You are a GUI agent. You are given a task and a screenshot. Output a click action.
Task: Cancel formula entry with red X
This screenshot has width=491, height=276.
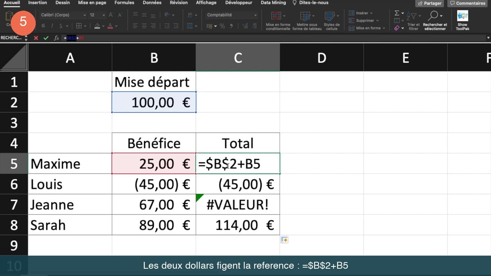[x=36, y=38]
